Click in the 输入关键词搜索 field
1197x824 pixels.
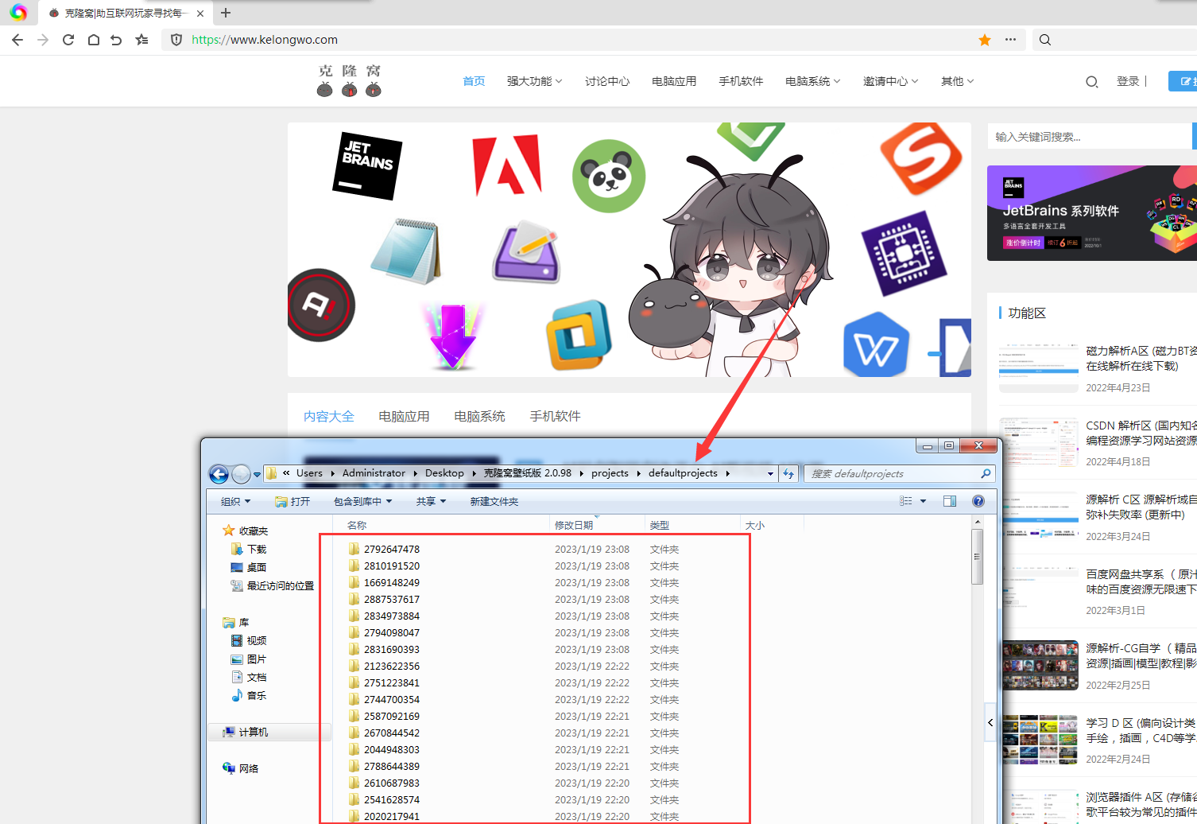(x=1090, y=137)
